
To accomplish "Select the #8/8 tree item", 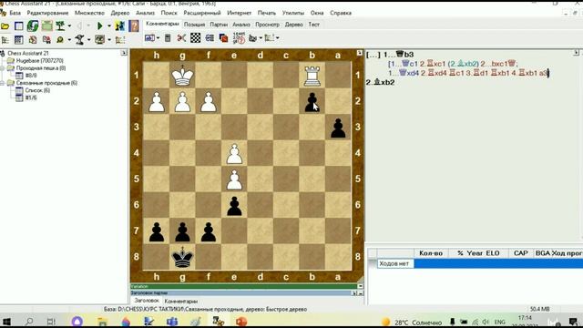I will click(31, 76).
